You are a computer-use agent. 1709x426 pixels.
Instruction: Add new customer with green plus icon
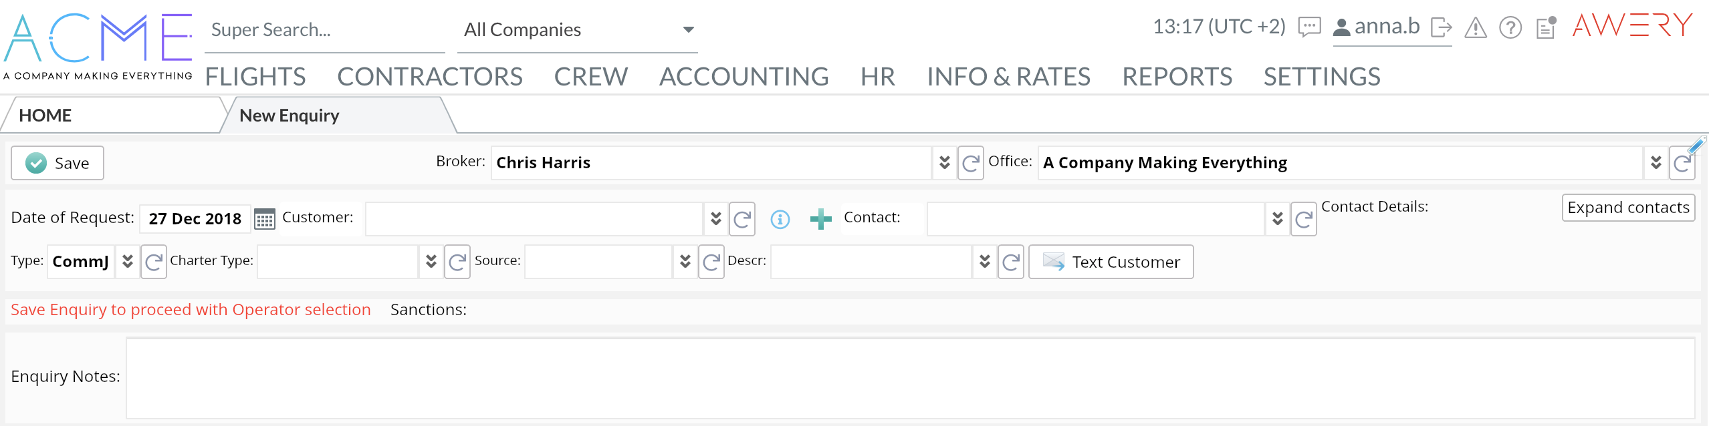tap(820, 219)
